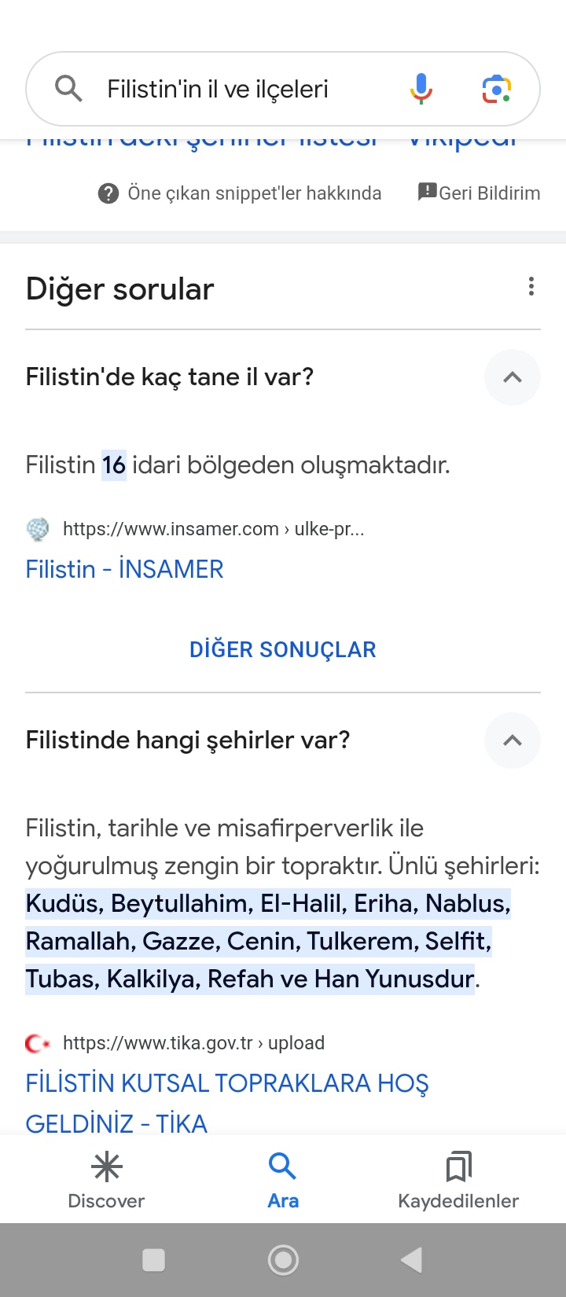Tap the question mark snippet info icon
Image resolution: width=566 pixels, height=1297 pixels.
click(108, 193)
